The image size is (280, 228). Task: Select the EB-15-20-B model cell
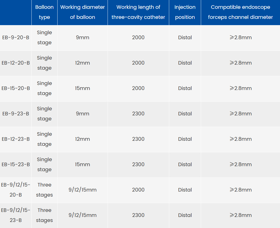point(16,88)
